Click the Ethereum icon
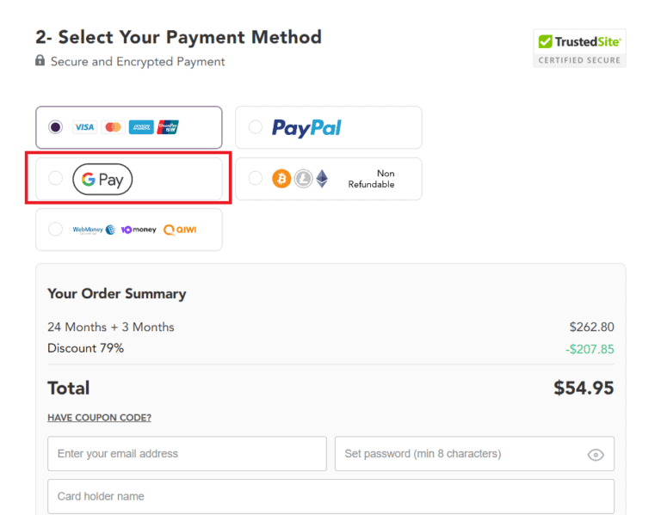 (322, 179)
